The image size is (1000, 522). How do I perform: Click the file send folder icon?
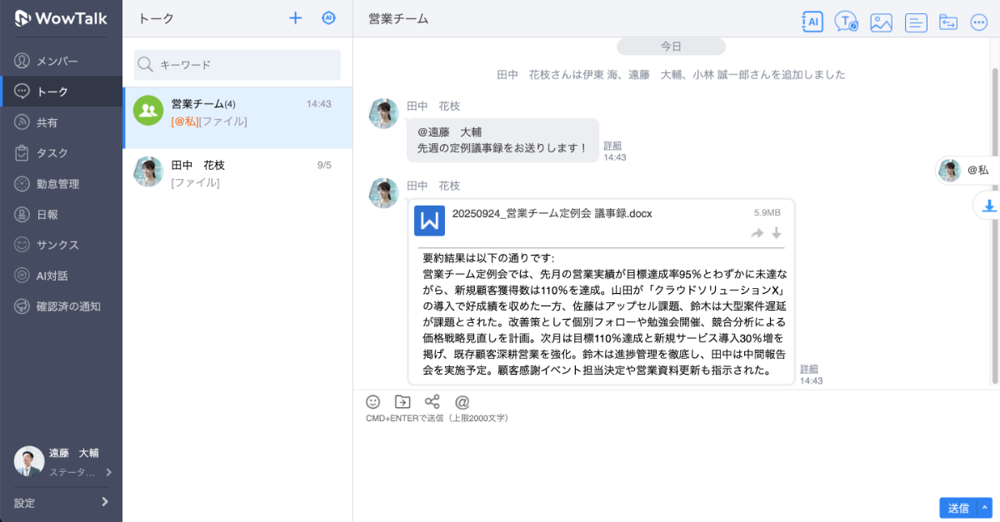coord(402,401)
